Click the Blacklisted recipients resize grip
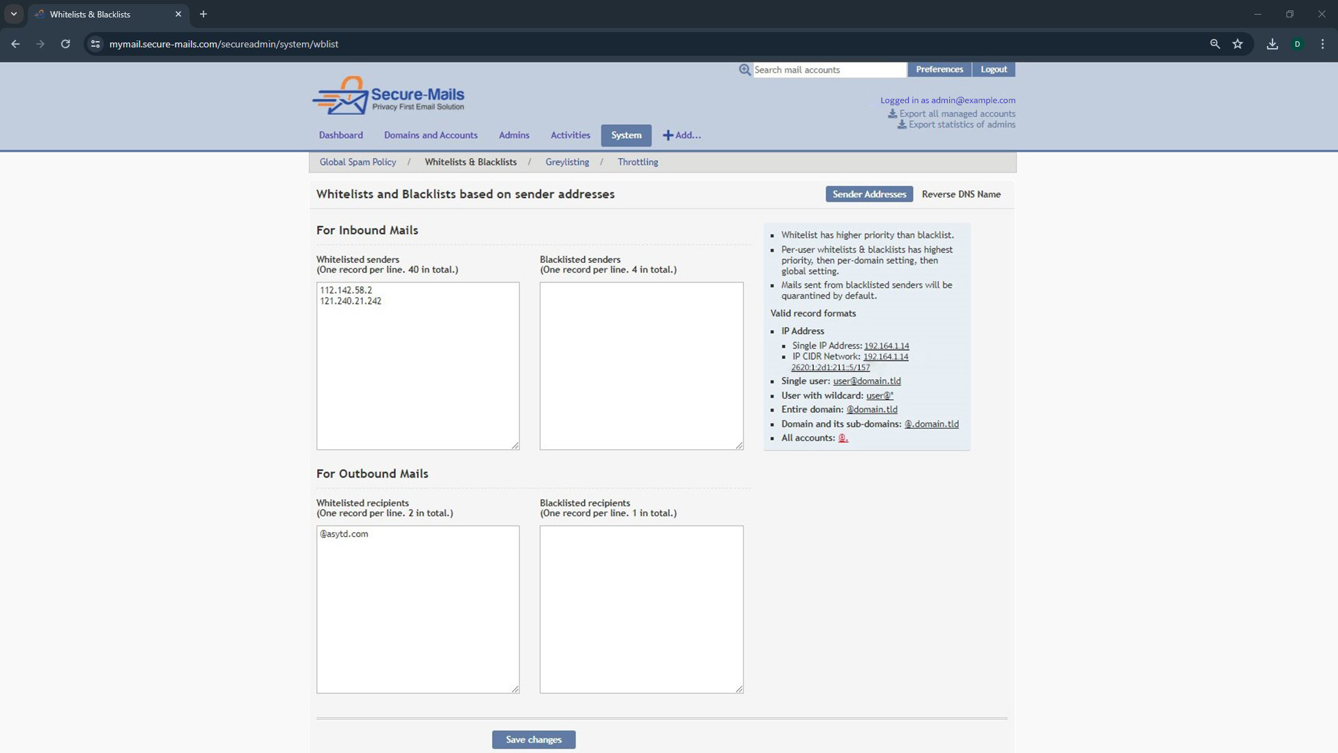The image size is (1338, 753). click(x=739, y=689)
